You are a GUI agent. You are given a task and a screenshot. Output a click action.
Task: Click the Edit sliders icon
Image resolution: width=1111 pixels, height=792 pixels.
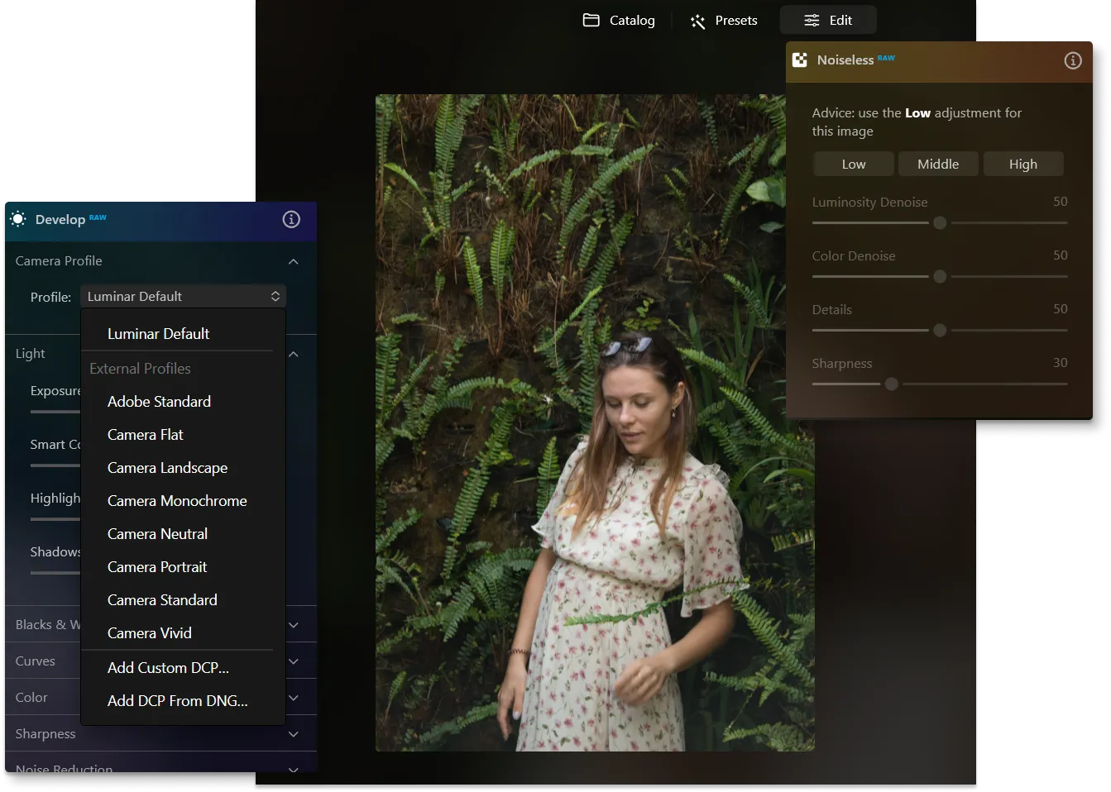tap(812, 20)
